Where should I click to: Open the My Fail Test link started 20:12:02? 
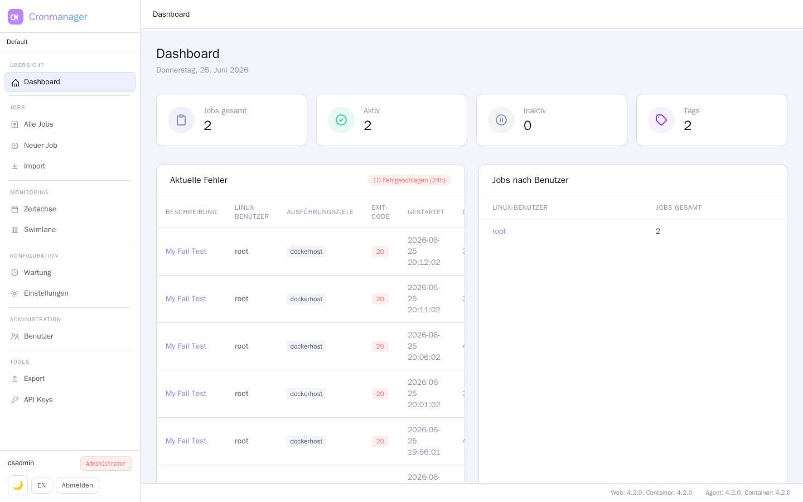pos(186,252)
